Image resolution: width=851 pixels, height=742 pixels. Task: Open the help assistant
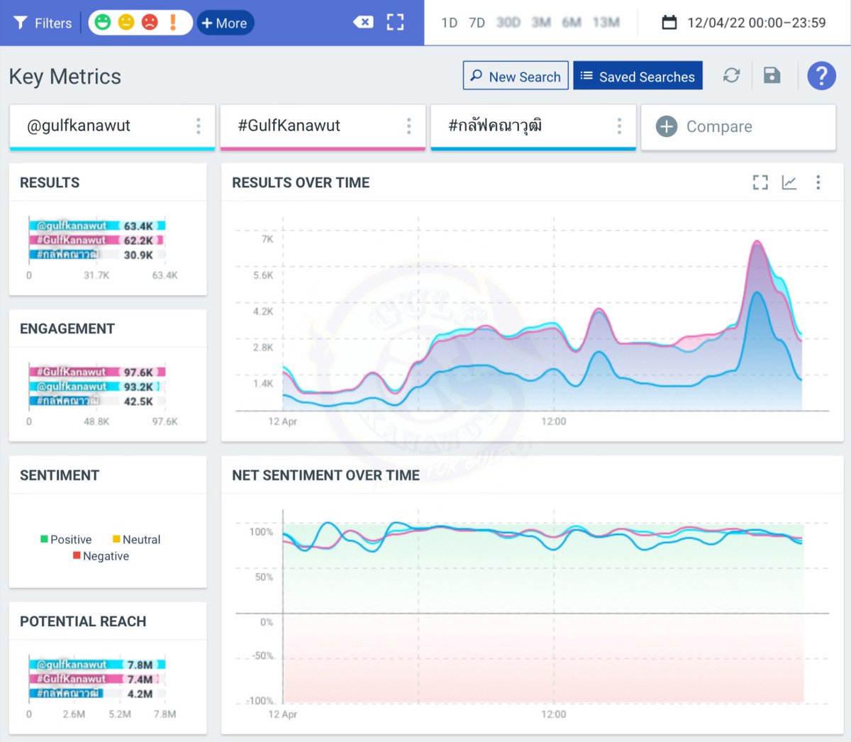[x=821, y=75]
